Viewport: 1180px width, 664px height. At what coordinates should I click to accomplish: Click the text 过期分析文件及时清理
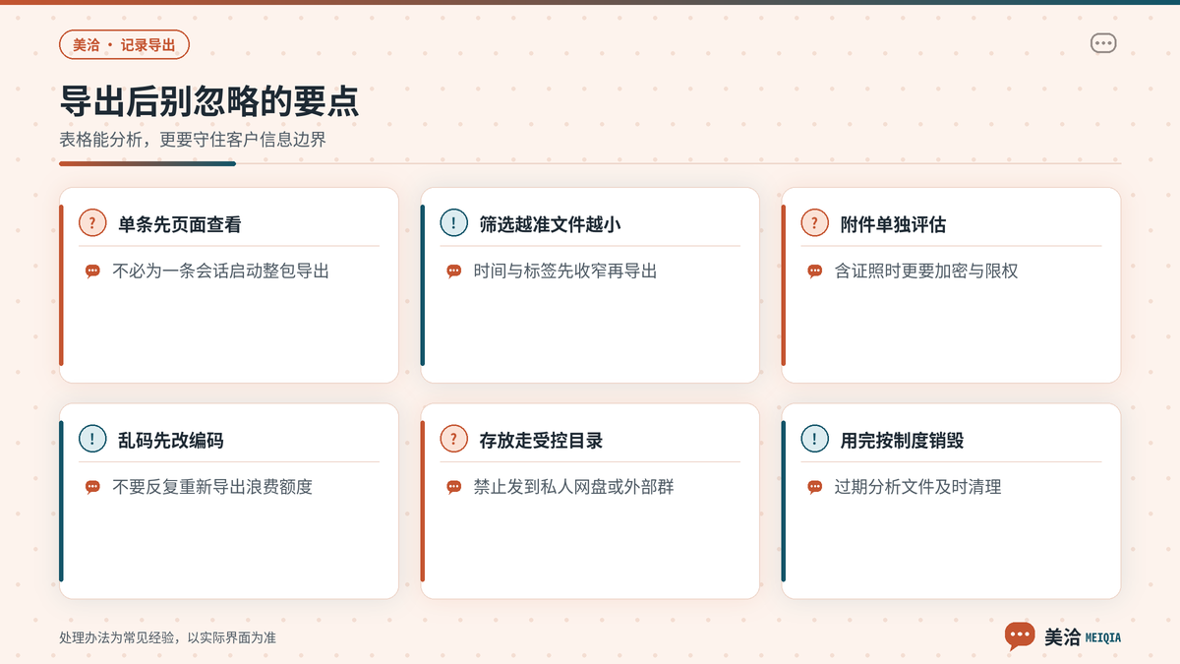pyautogui.click(x=917, y=486)
